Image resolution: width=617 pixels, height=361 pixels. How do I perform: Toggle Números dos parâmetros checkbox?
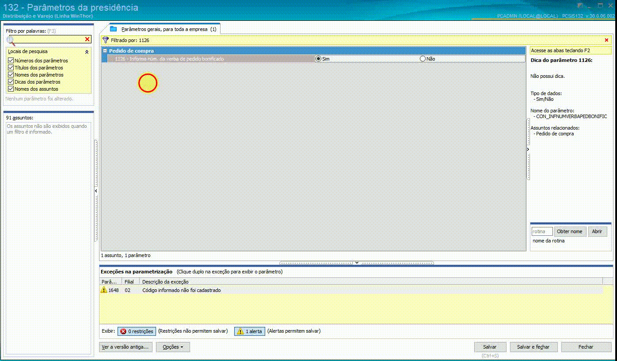[x=11, y=61]
